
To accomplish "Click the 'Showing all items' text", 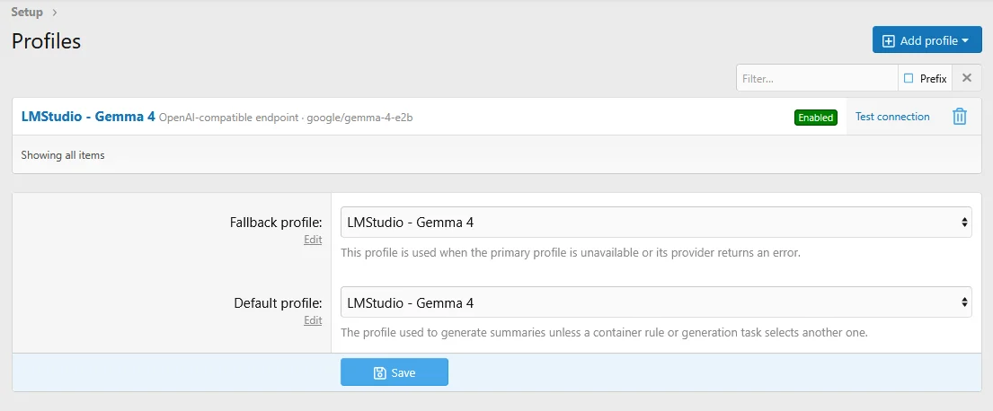I will pos(63,155).
